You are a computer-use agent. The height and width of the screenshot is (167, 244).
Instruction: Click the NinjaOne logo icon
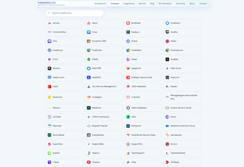[89, 108]
